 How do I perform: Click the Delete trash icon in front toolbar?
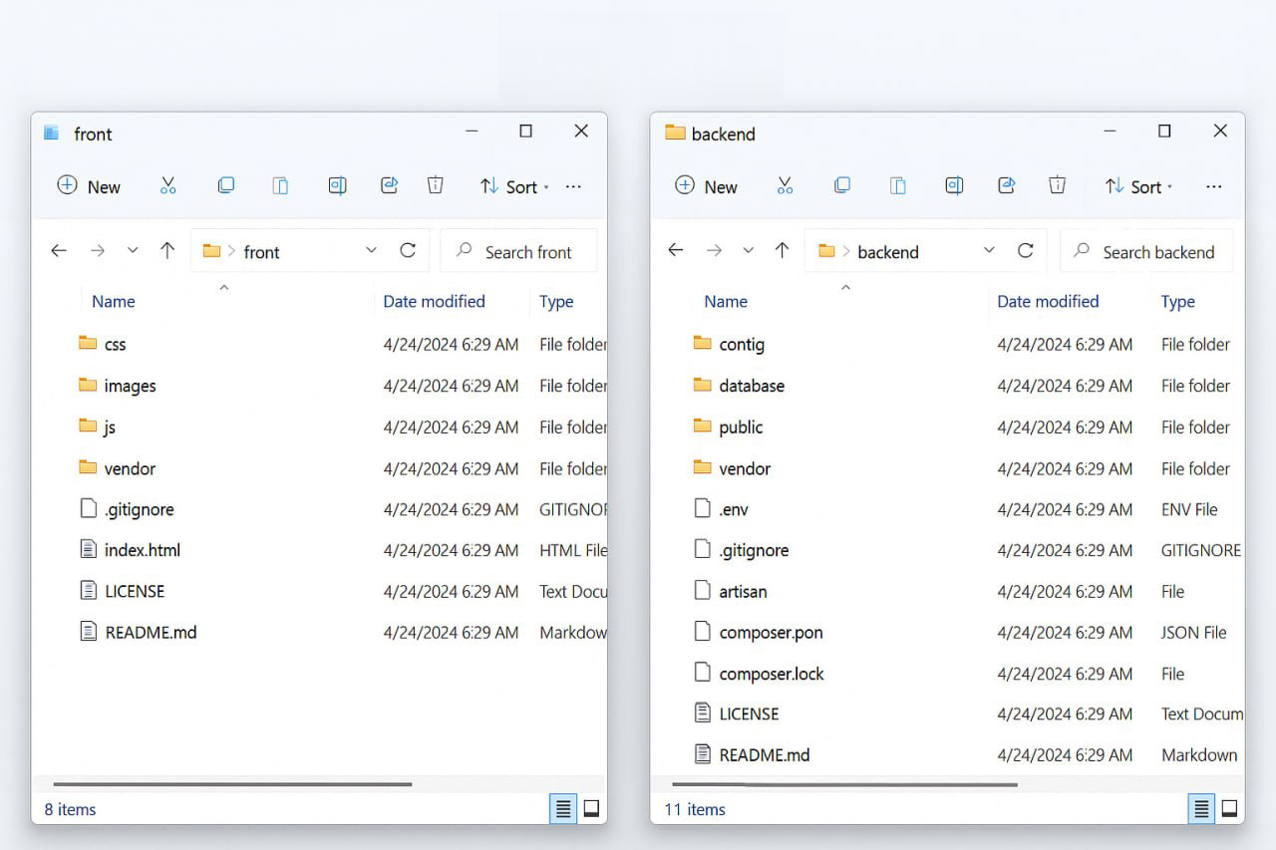click(435, 185)
